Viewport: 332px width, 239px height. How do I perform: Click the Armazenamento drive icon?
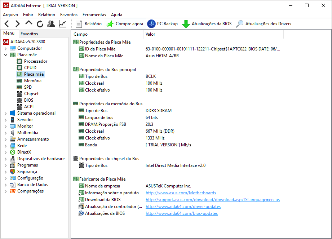(x=13, y=139)
